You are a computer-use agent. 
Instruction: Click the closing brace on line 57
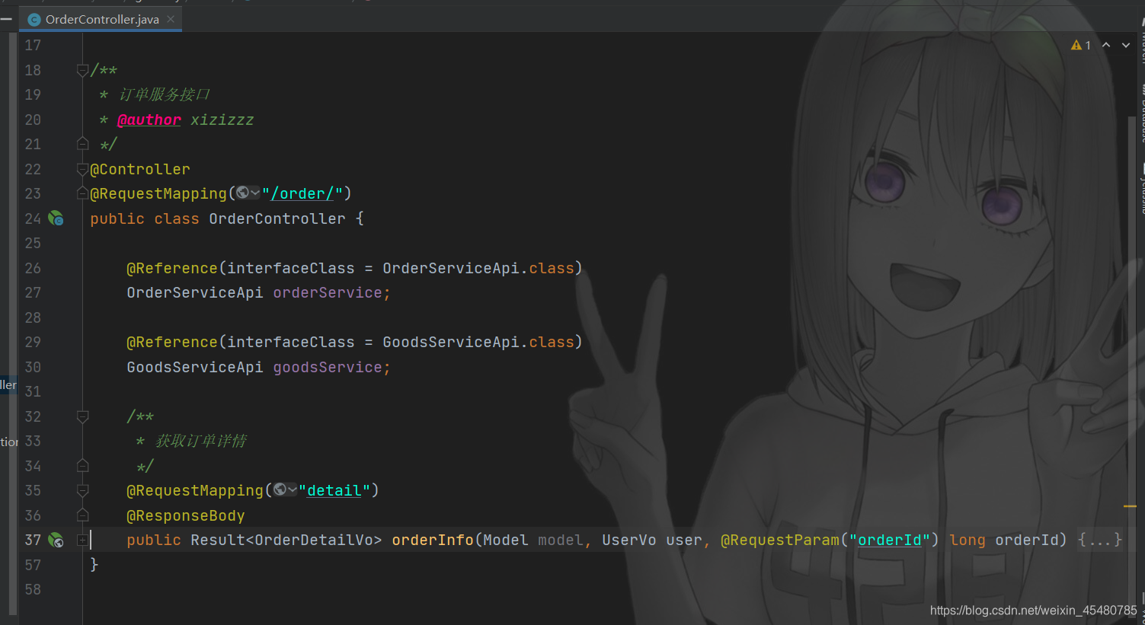(94, 564)
